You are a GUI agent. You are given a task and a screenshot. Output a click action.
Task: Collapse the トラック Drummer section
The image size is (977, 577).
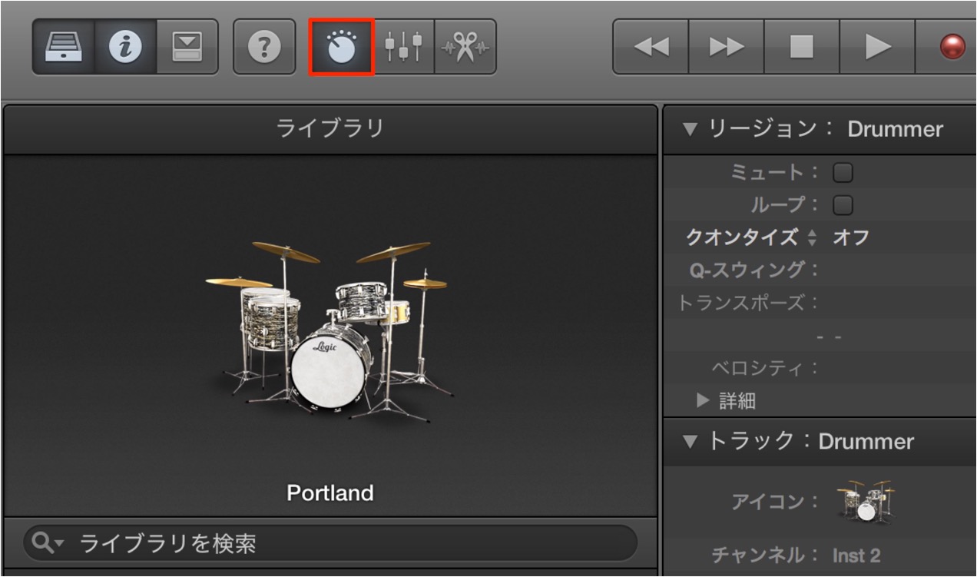(689, 442)
